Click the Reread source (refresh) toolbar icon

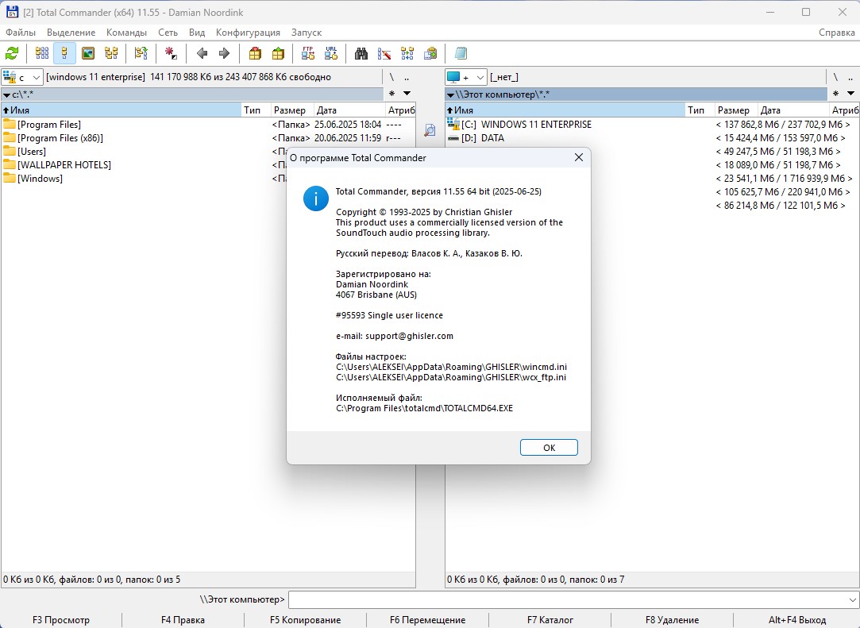12,53
